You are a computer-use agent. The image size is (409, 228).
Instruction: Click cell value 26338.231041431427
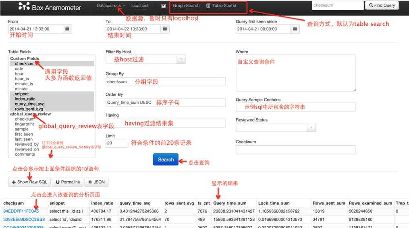pyautogui.click(x=234, y=211)
